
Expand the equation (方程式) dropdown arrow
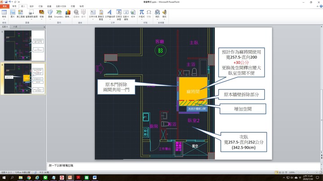[141, 19]
